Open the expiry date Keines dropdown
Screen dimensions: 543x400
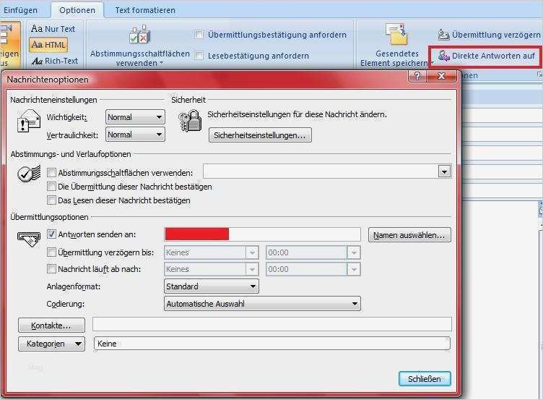click(252, 269)
